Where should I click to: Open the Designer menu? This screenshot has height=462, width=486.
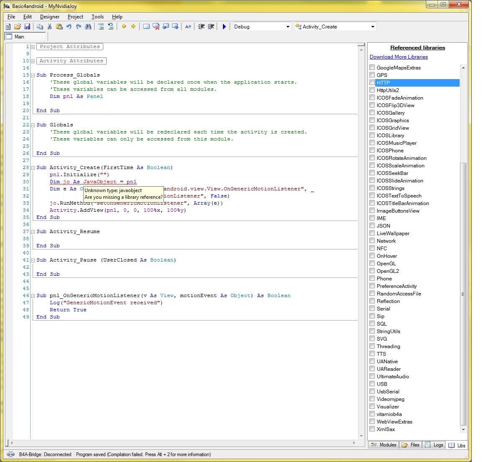click(x=49, y=17)
